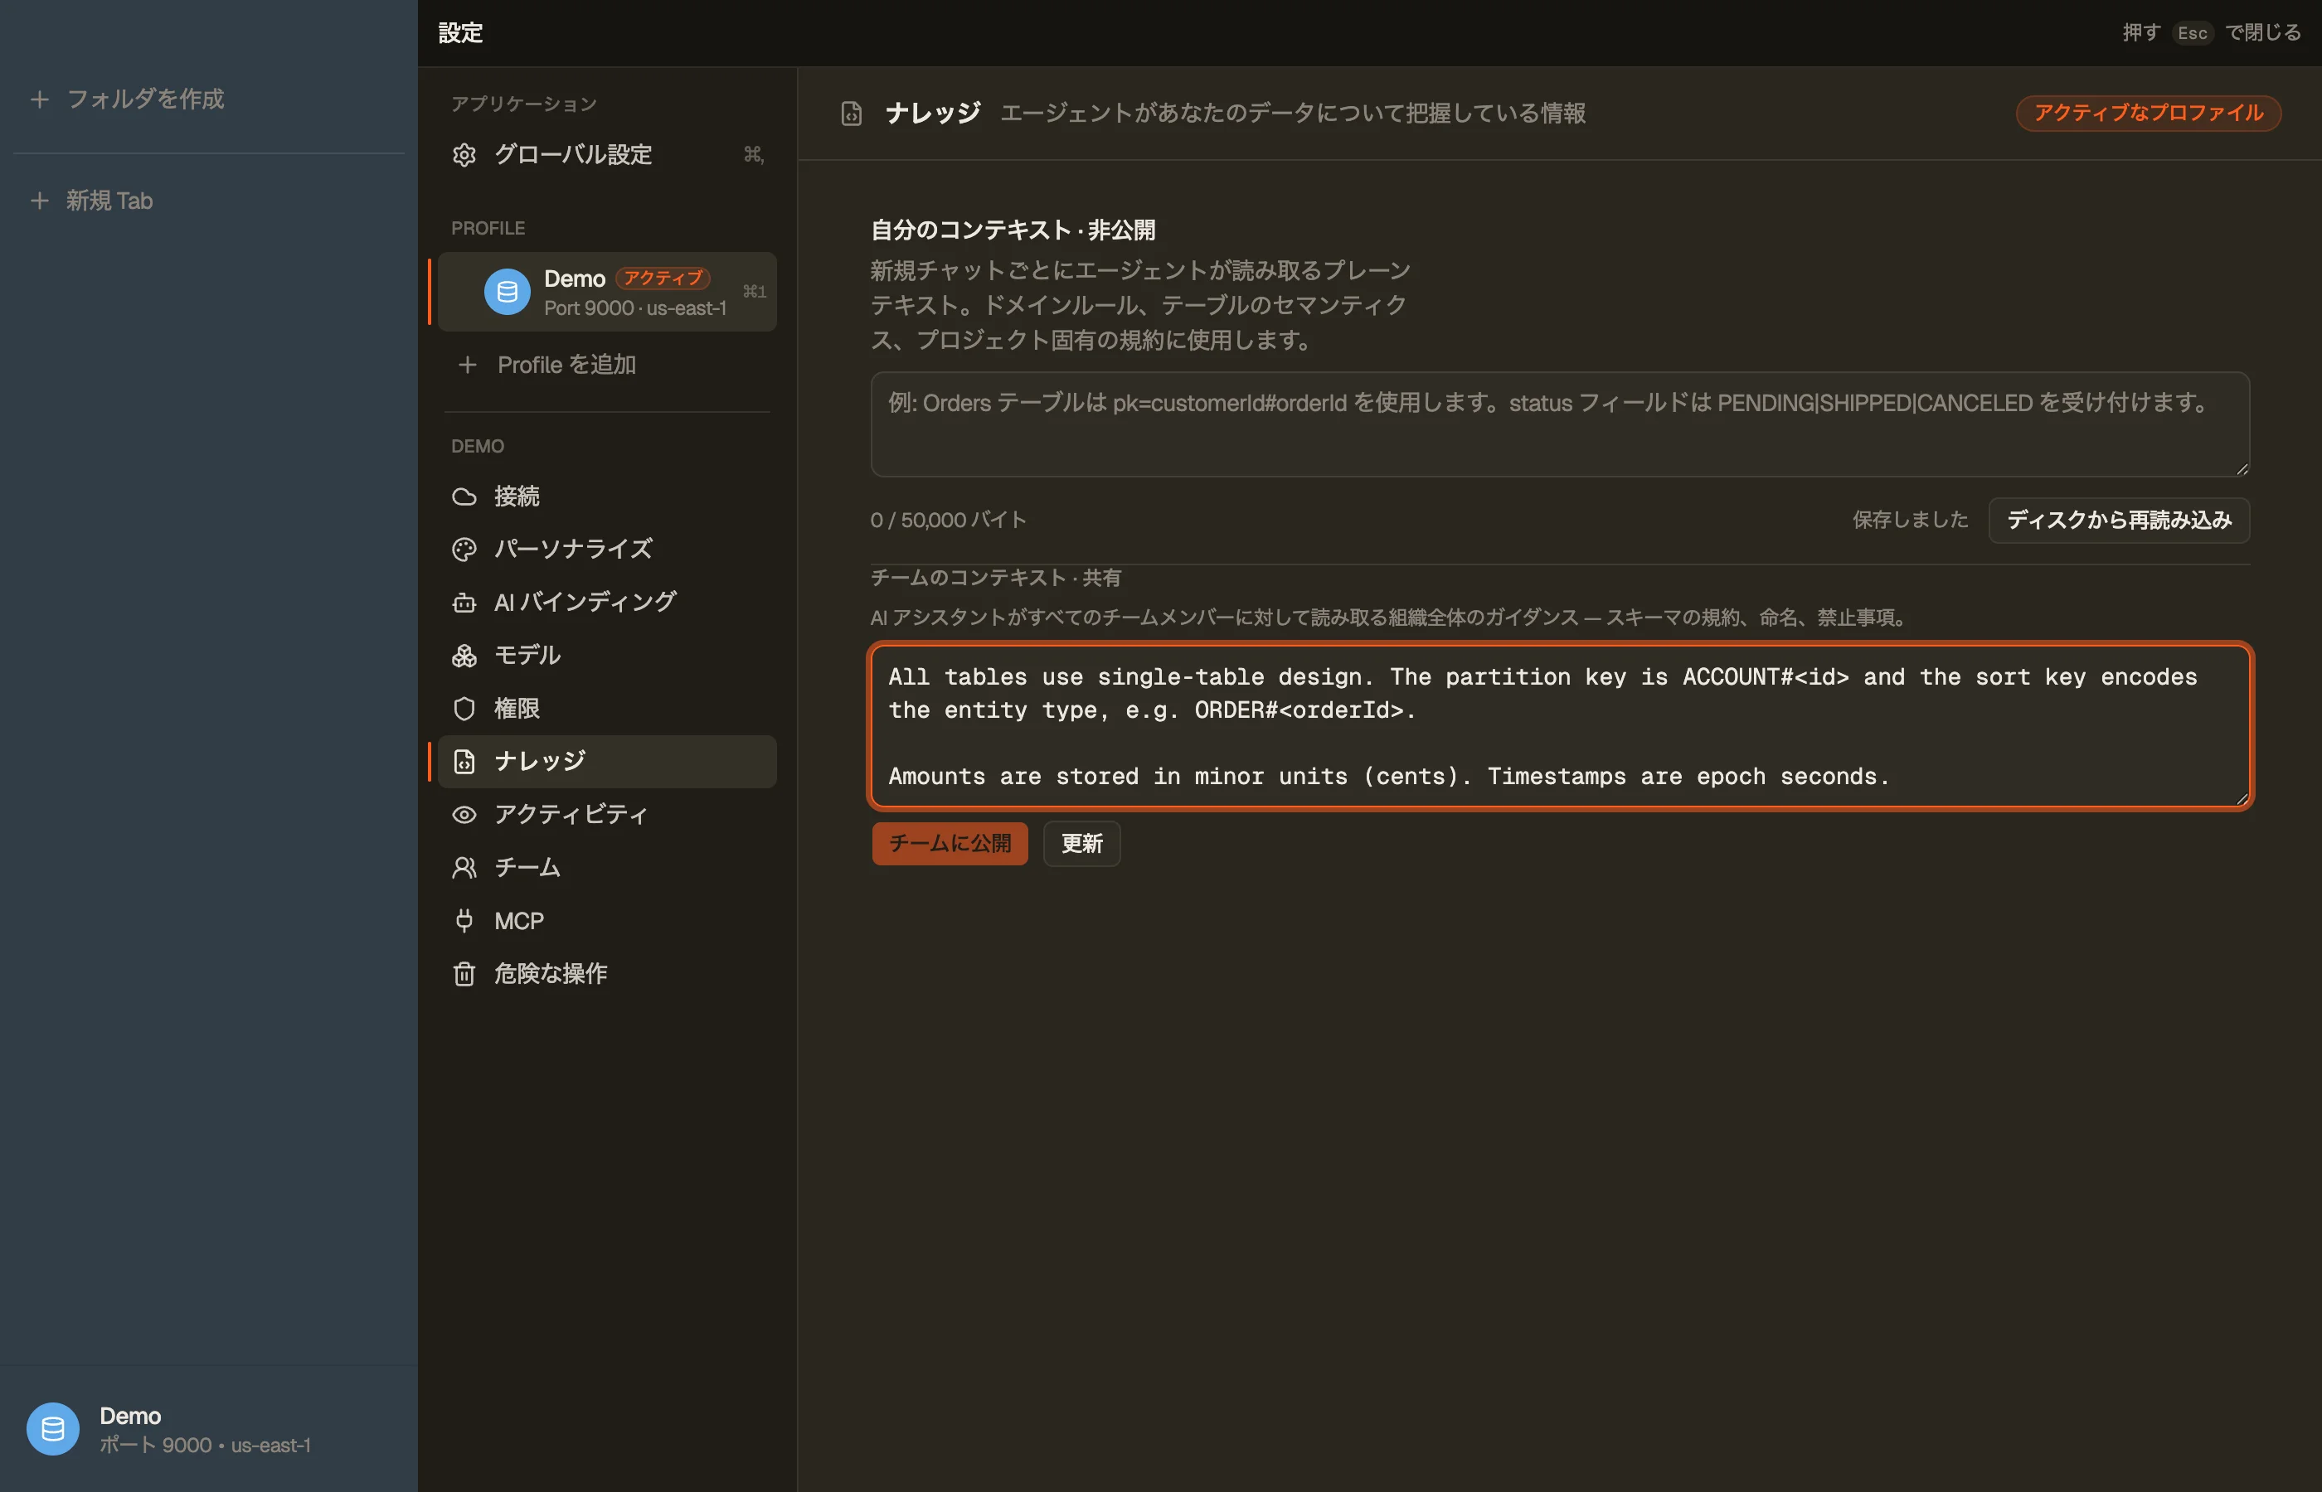Click the 0 / 50,000 バイト counter

tap(948, 521)
